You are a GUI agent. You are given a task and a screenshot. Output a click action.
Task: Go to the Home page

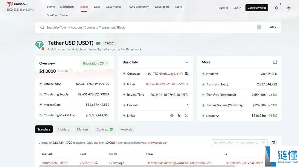pos(51,7)
